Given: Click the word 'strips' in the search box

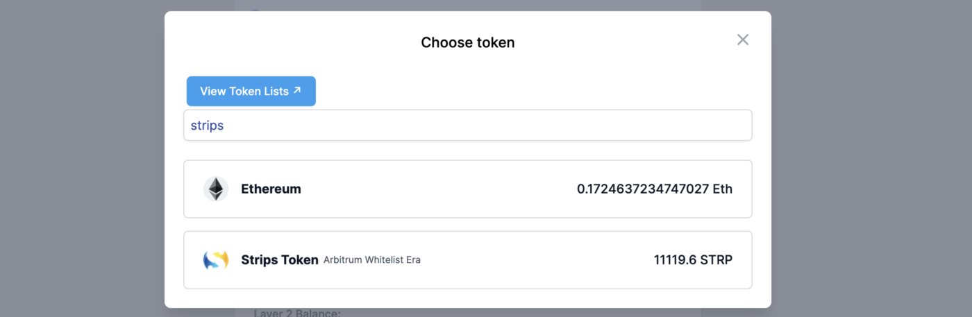Looking at the screenshot, I should 207,126.
